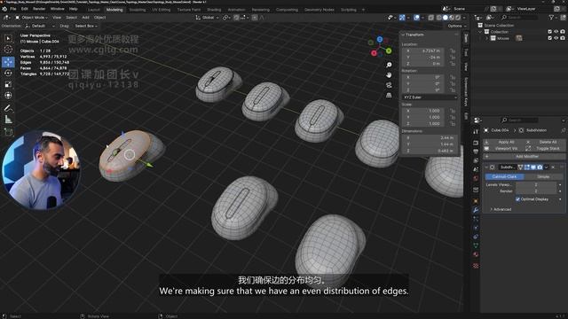Select the Measure ruler tool
The height and width of the screenshot is (319, 568).
8,120
